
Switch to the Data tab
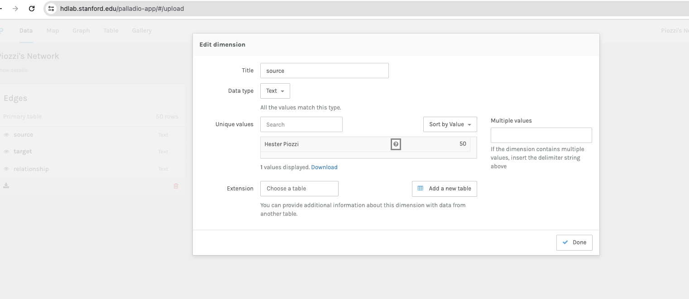[x=26, y=31]
